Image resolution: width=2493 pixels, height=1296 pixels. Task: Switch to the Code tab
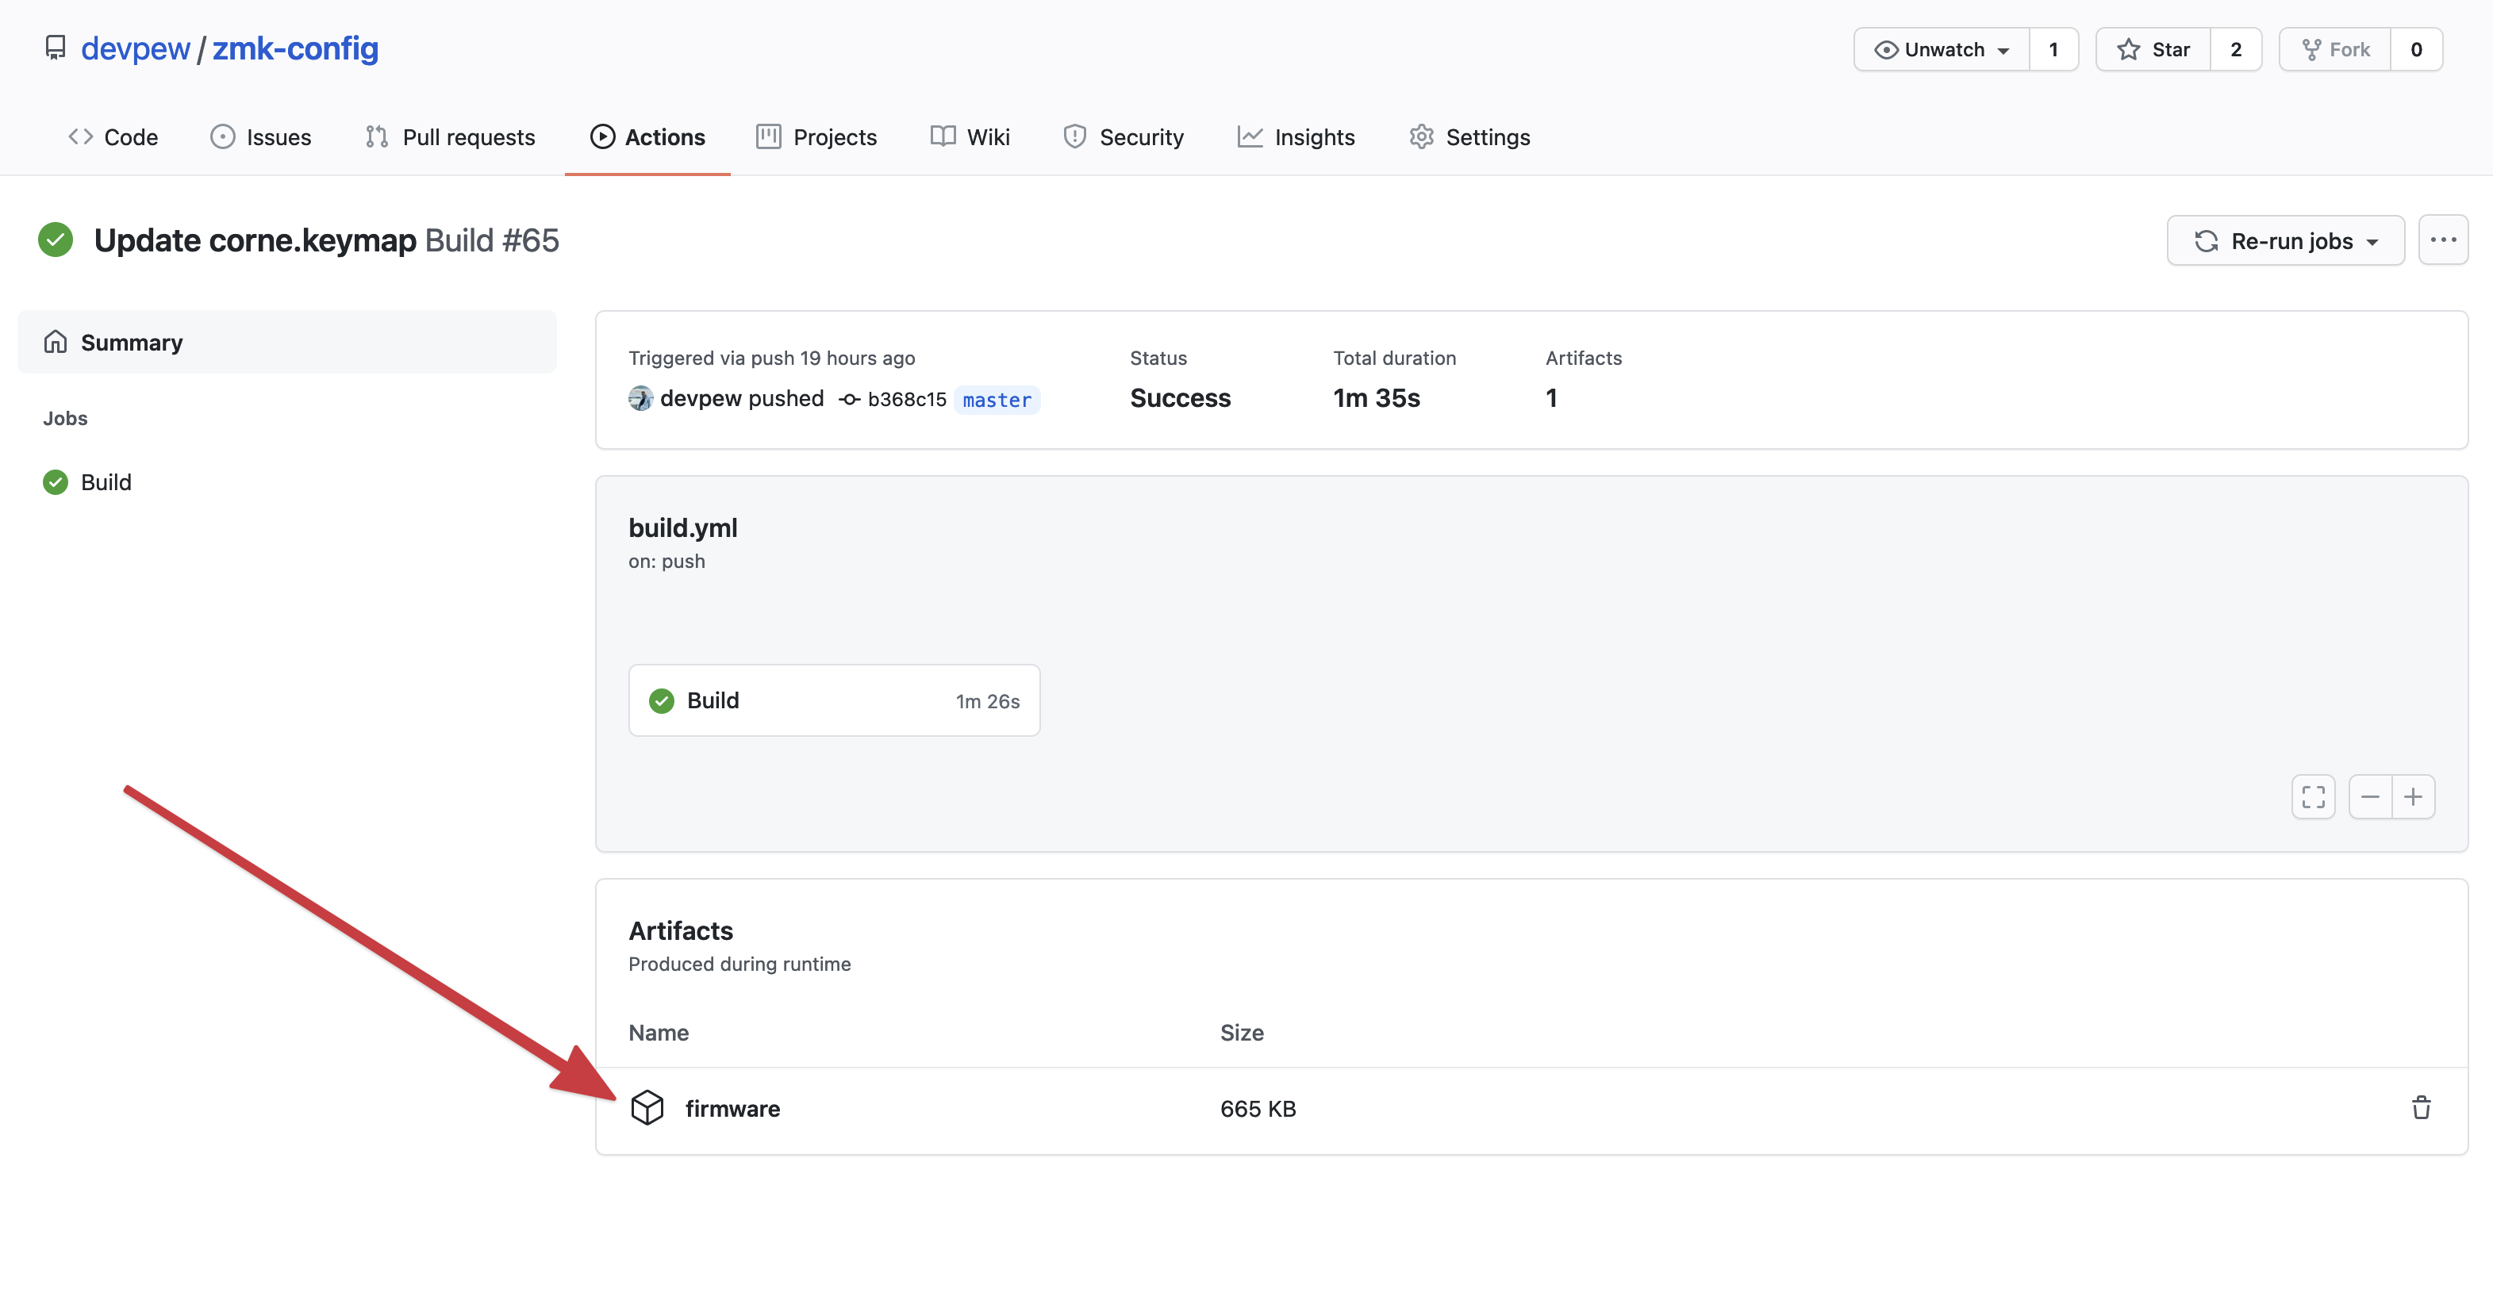(113, 137)
